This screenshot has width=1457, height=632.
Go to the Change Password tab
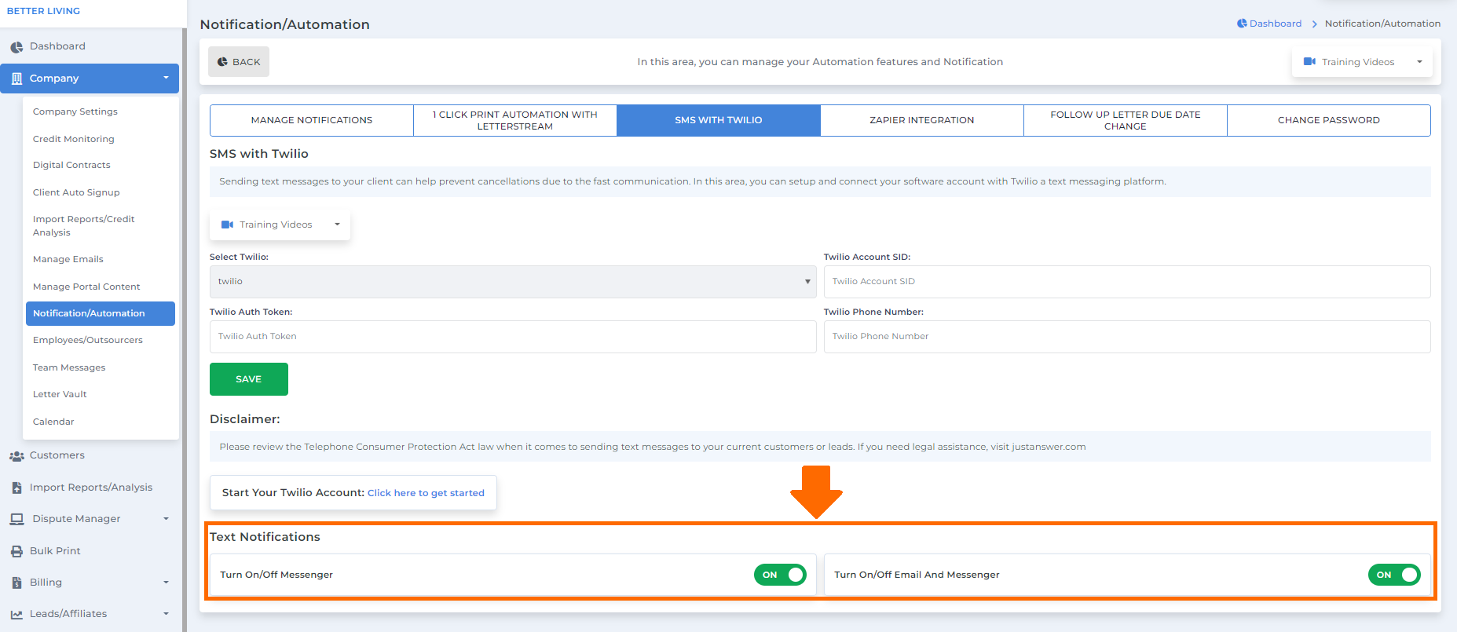[1329, 120]
